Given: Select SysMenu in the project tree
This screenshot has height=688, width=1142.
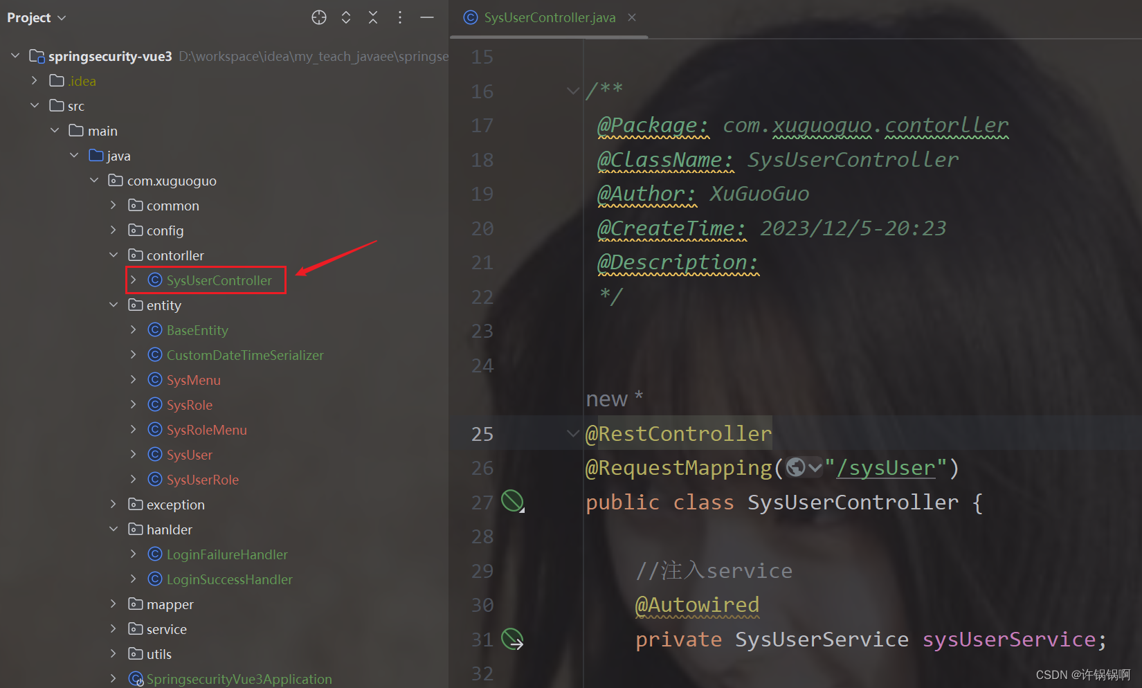Looking at the screenshot, I should point(193,379).
